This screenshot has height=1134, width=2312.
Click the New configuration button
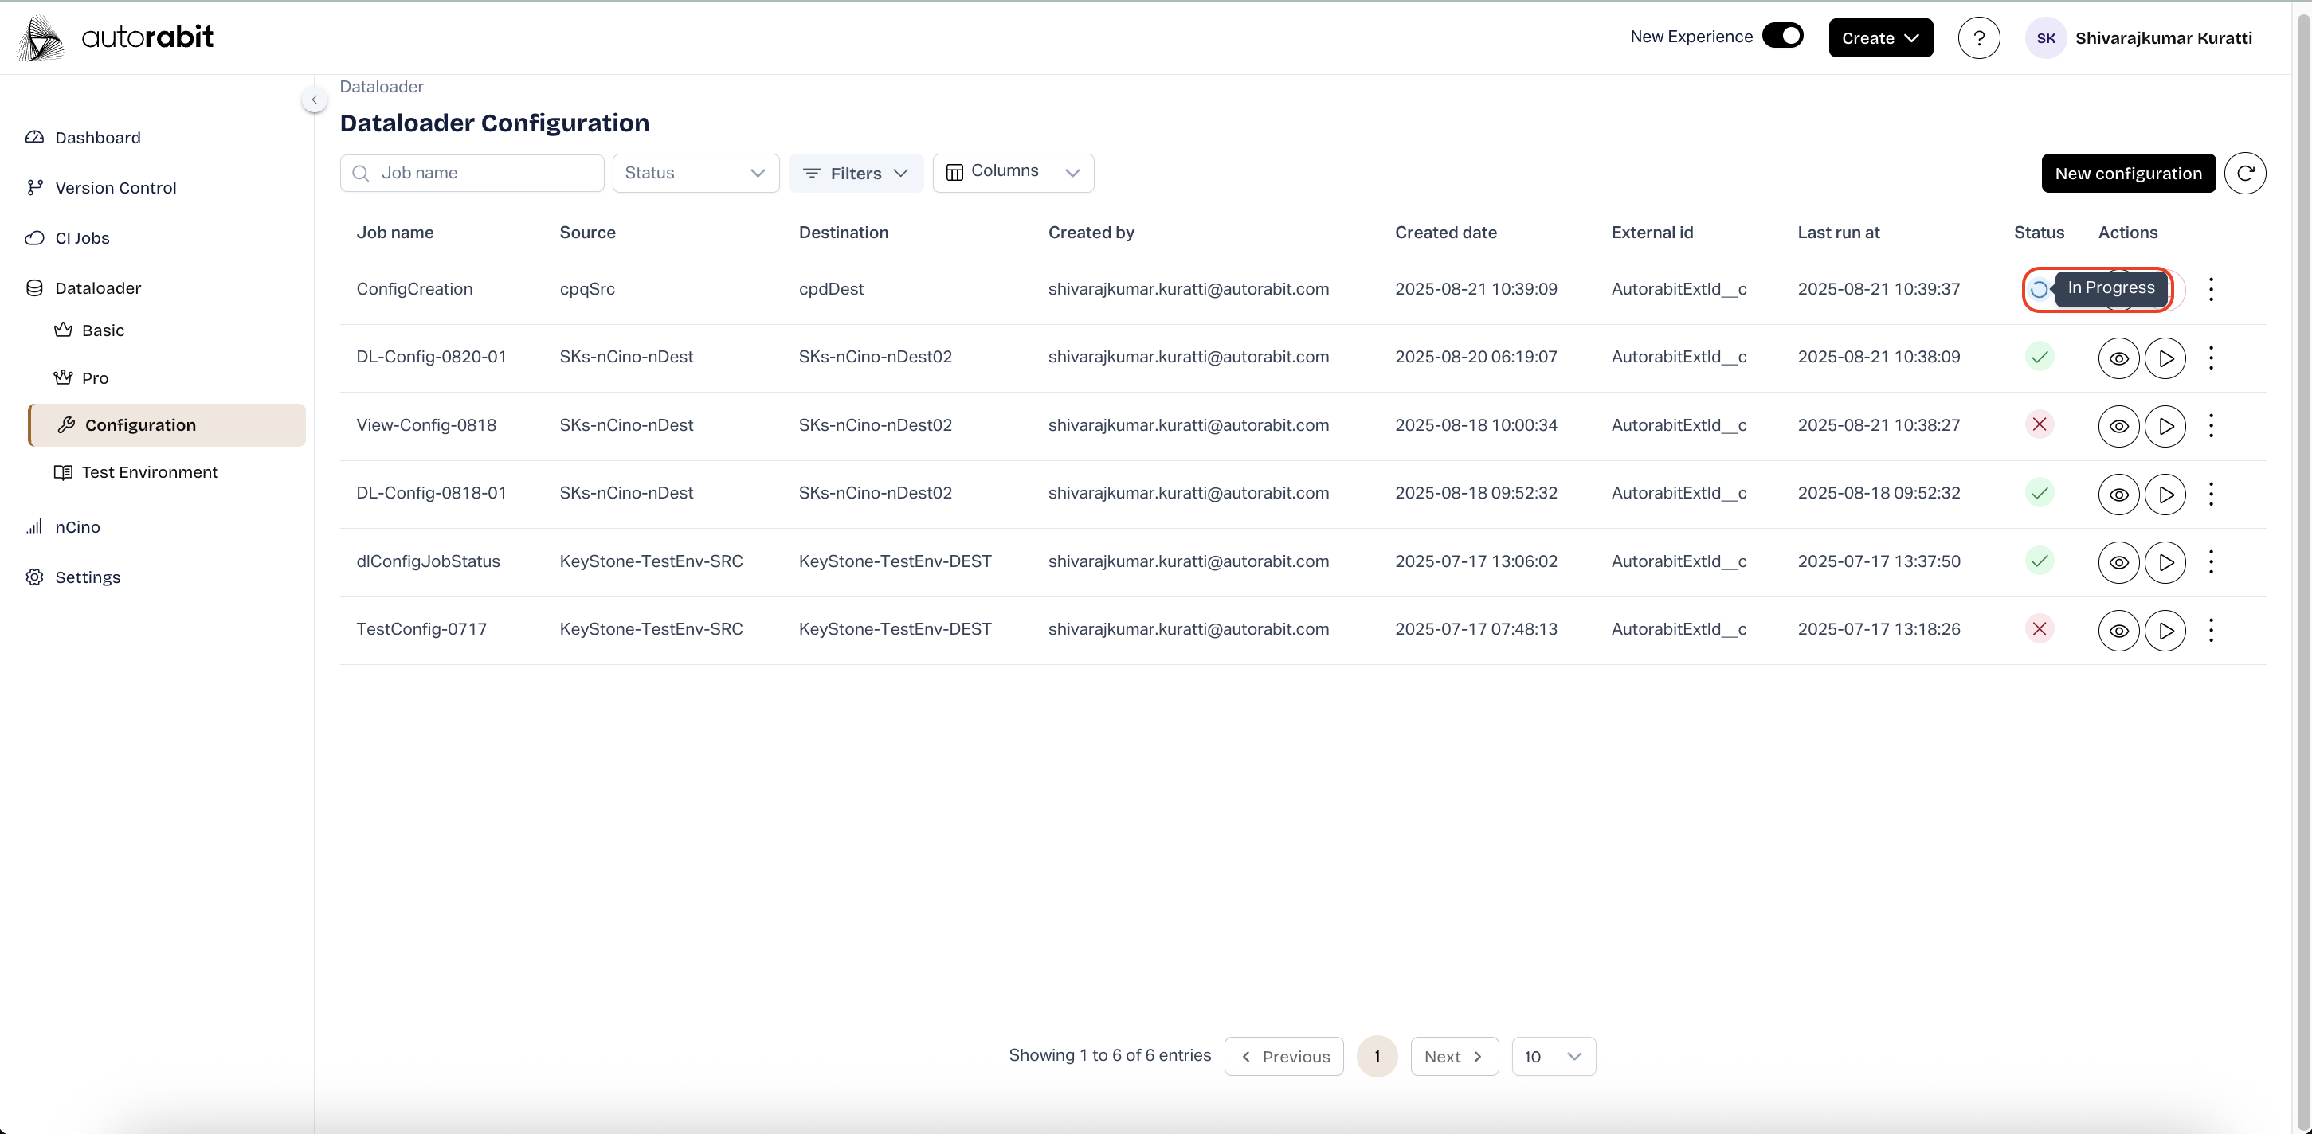click(x=2127, y=173)
